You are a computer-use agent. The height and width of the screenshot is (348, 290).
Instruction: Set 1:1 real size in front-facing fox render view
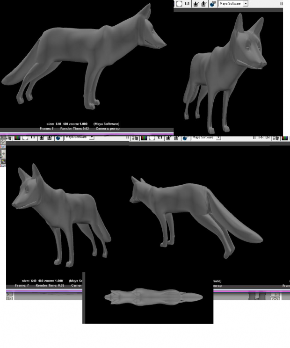coord(187,4)
